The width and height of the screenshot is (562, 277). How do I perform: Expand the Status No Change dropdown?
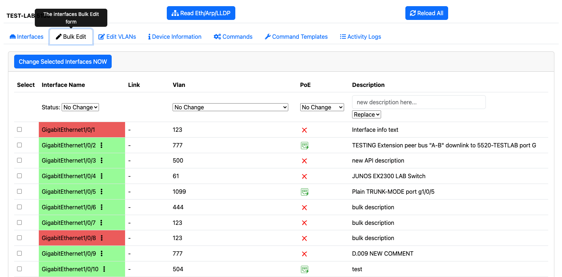80,107
